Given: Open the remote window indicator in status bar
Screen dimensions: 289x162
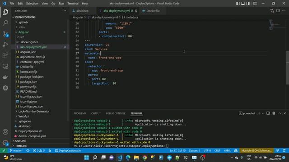Looking at the screenshot, I should (x=4, y=151).
